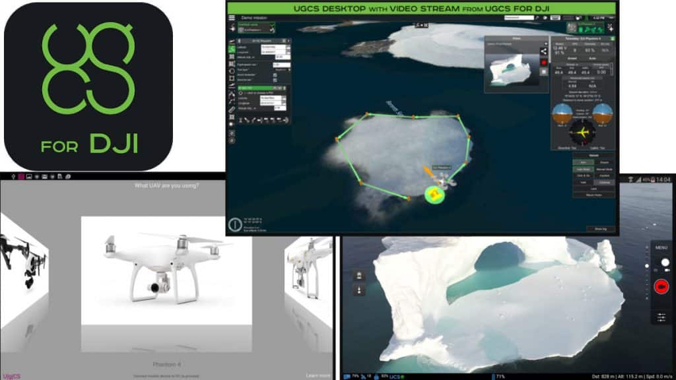
Task: Switch the drone to Manual Mode
Action: point(604,170)
